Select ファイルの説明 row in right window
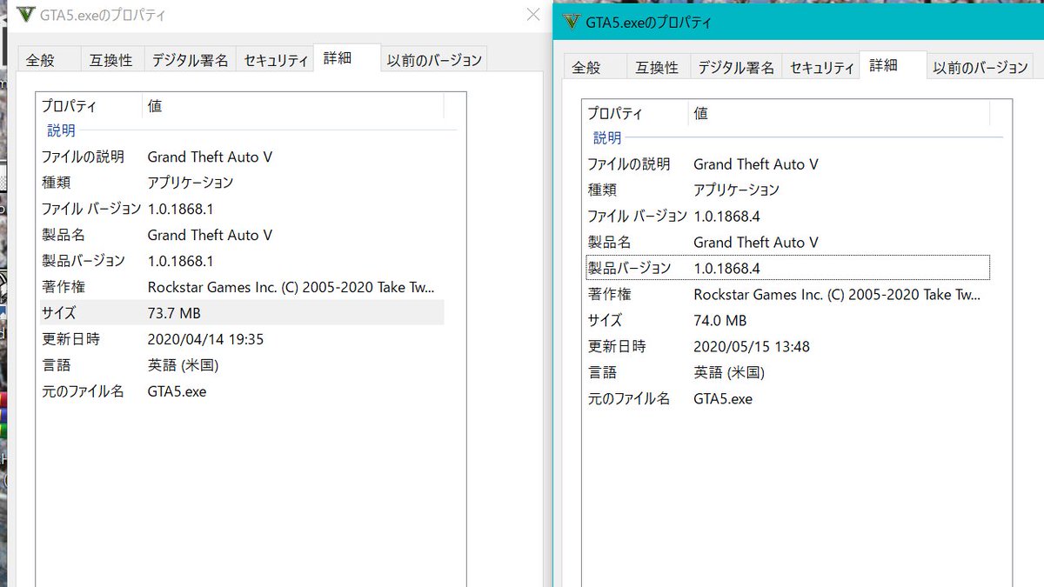Screen dimensions: 1044x587 787,163
